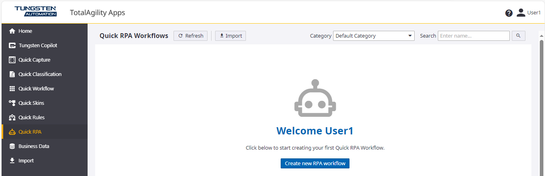Click the 'Click below to start' instruction text
The width and height of the screenshot is (545, 176).
click(315, 148)
